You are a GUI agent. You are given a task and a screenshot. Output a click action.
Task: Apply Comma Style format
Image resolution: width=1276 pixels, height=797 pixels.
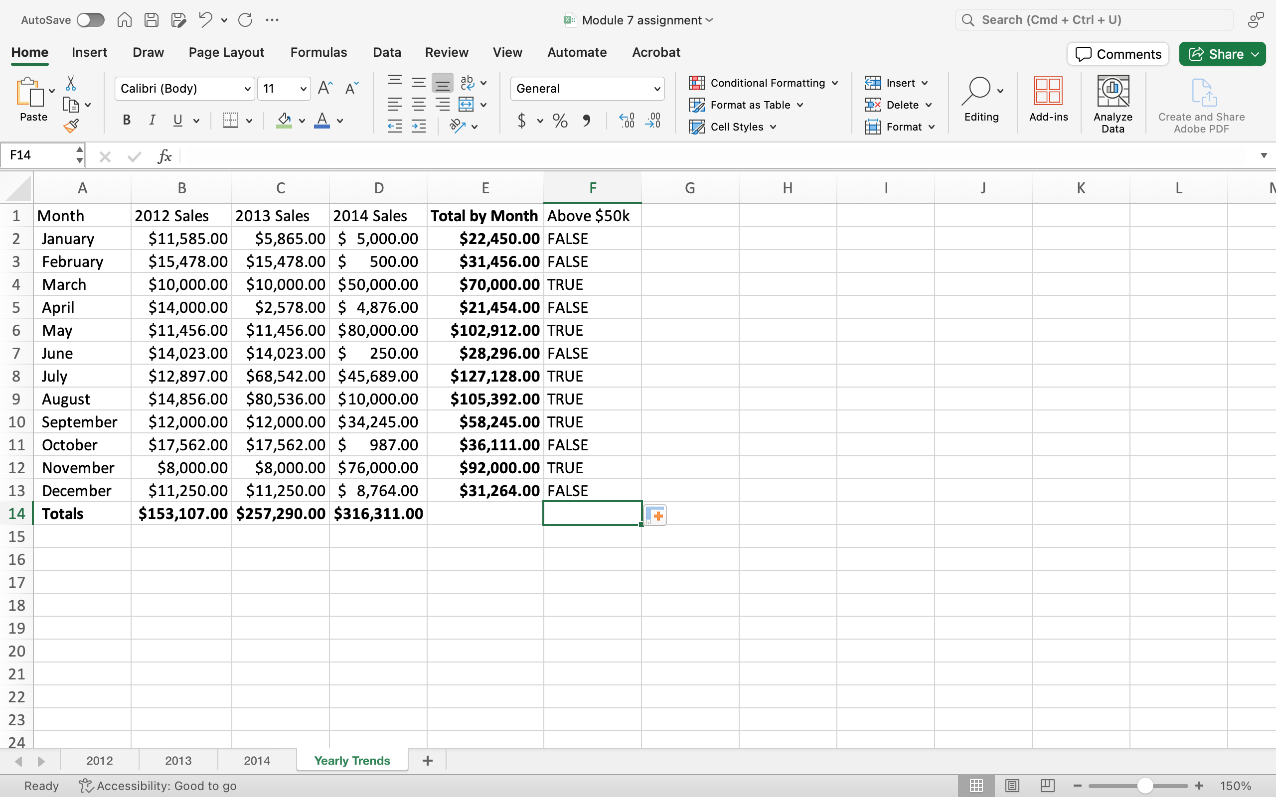click(x=586, y=121)
